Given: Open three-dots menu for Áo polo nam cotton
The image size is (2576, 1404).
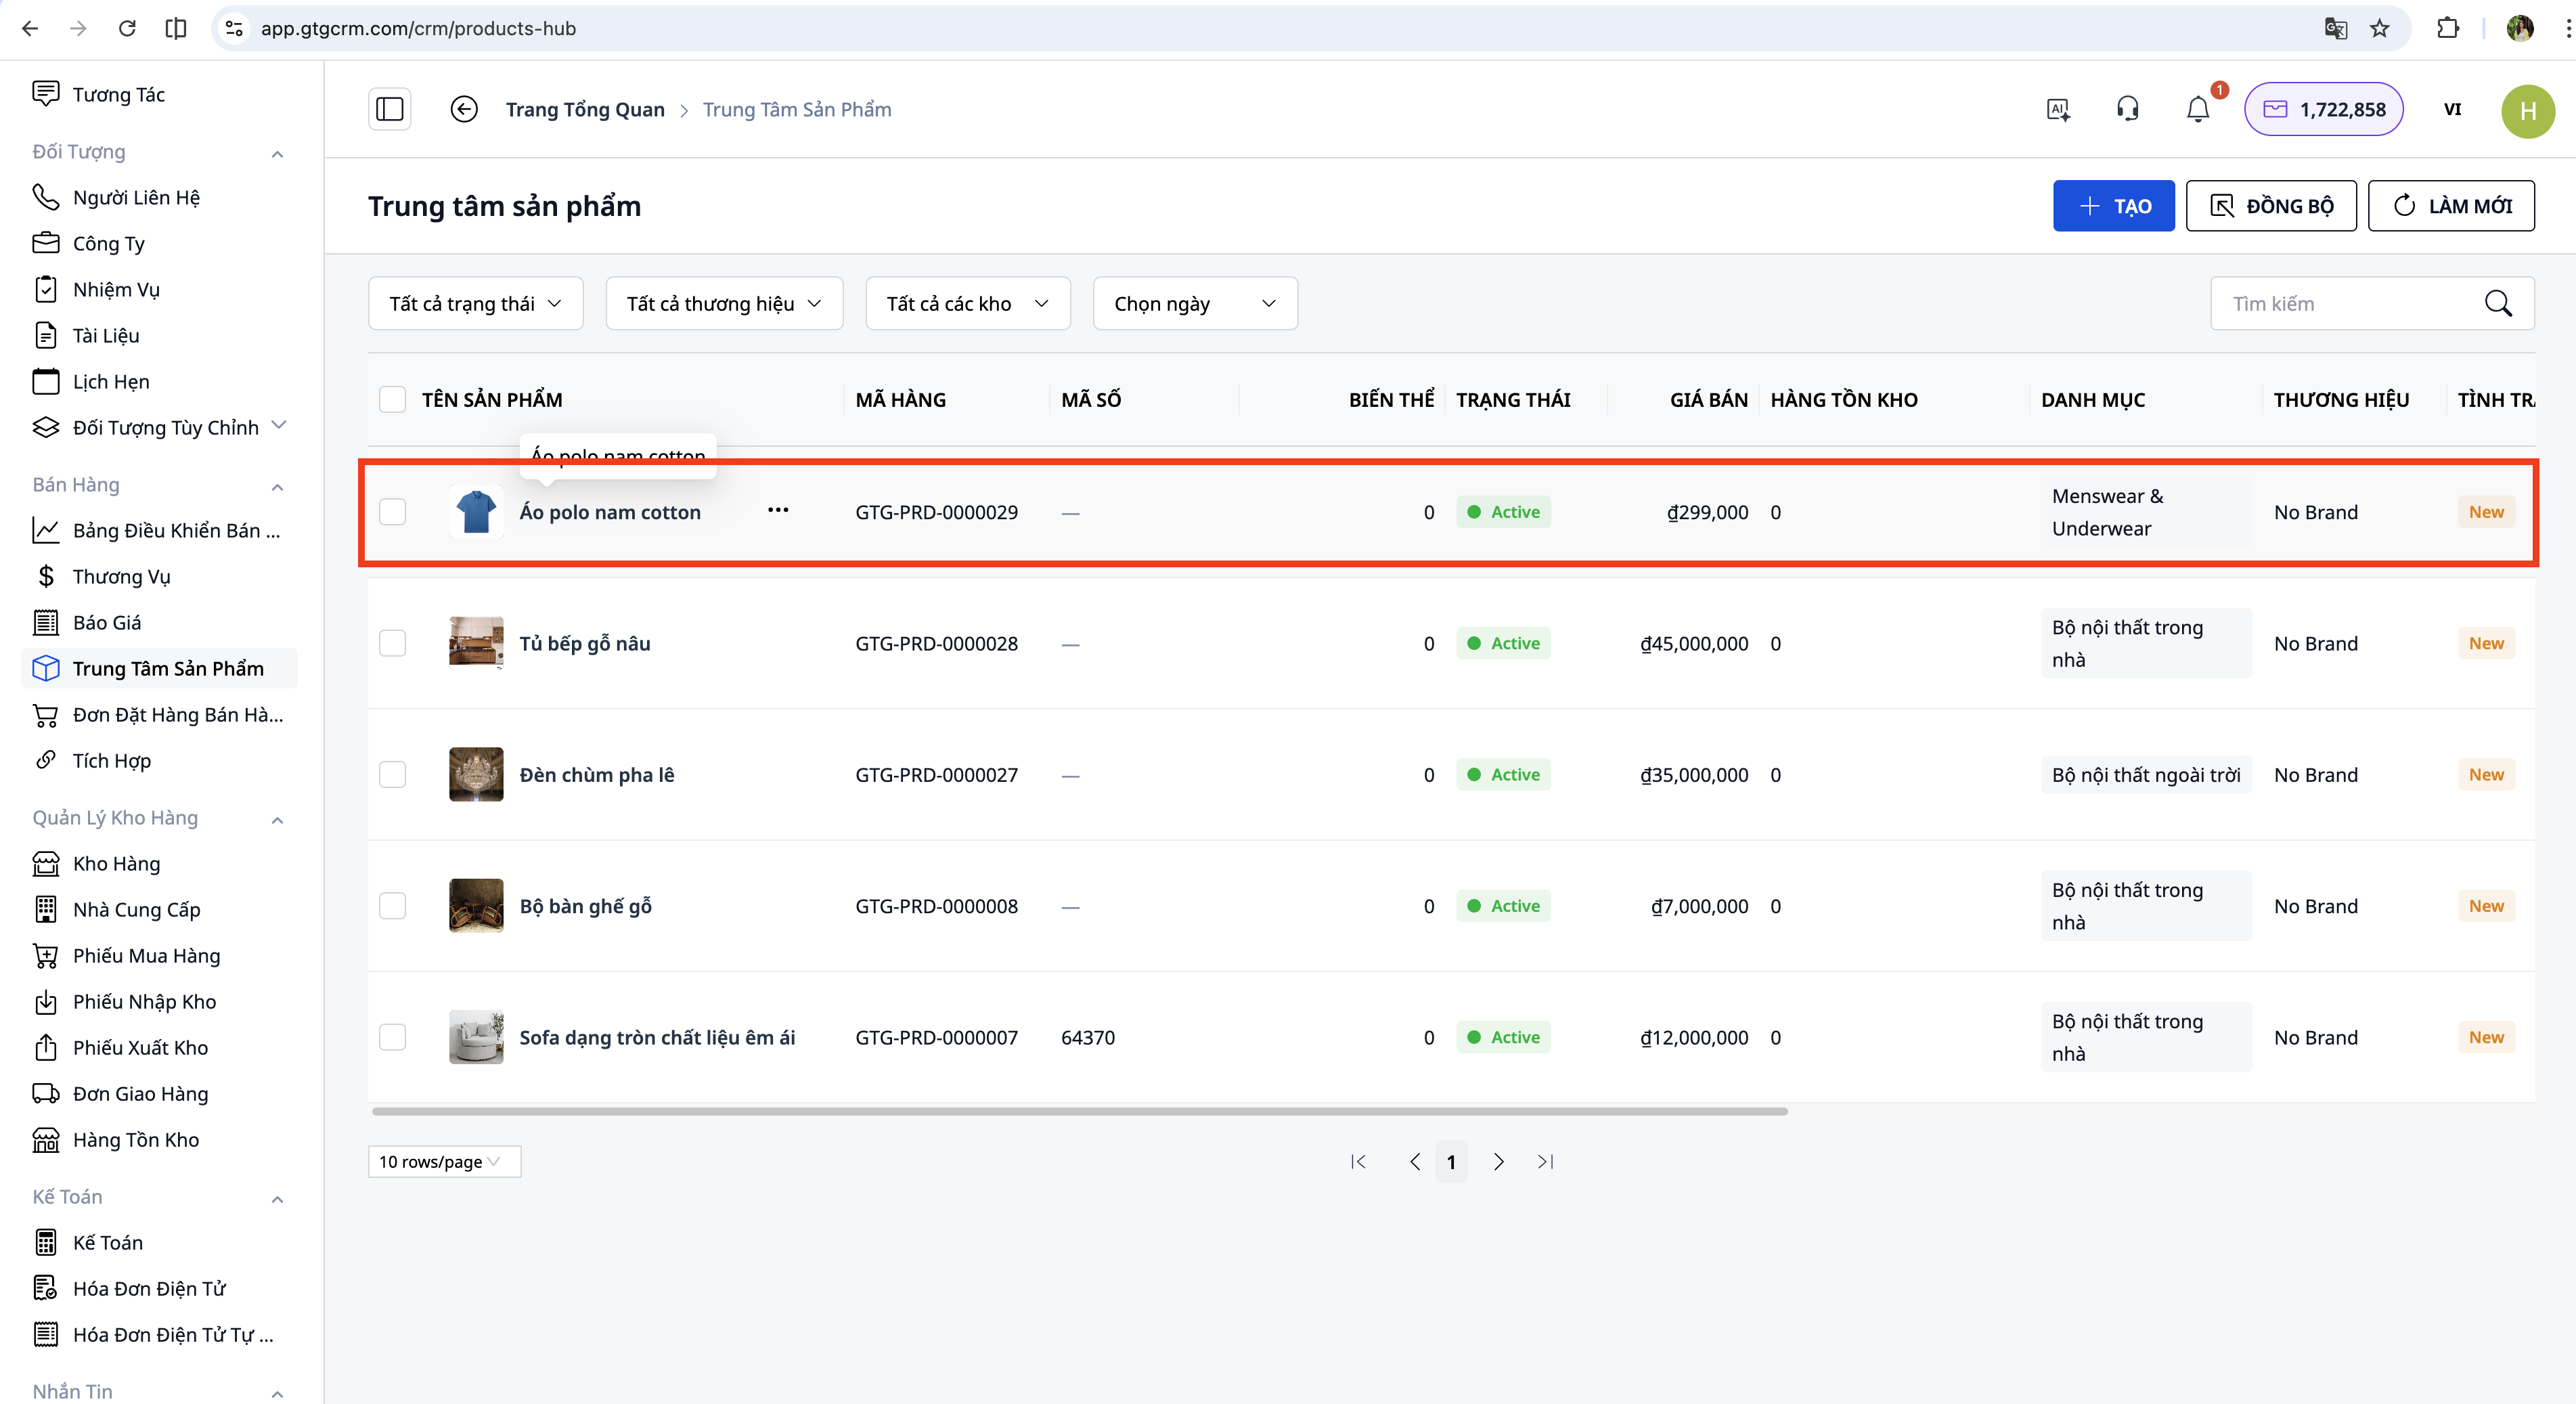Looking at the screenshot, I should click(x=778, y=511).
